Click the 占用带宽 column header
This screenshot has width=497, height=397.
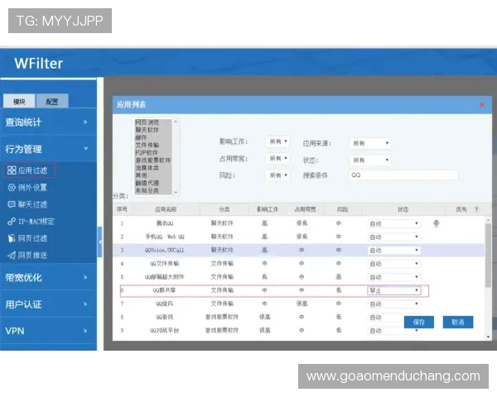point(305,209)
